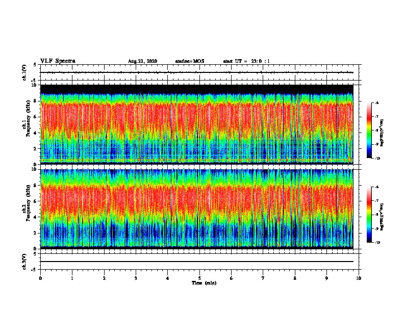Viewport: 404px width, 312px height.
Task: Click the '-6' label on ch.1 color scale
Action: pyautogui.click(x=376, y=103)
